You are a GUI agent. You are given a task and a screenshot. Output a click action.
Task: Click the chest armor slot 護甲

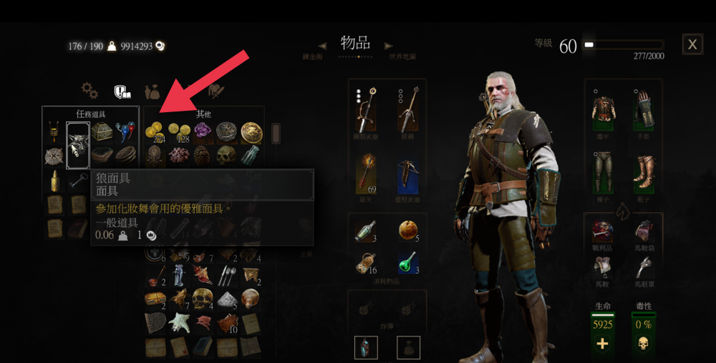[x=603, y=111]
